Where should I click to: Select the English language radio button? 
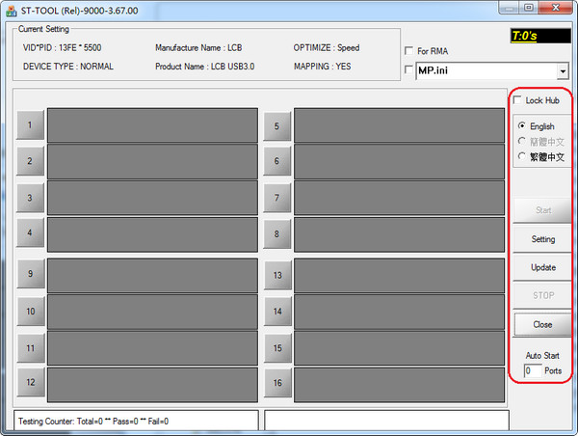(x=521, y=126)
